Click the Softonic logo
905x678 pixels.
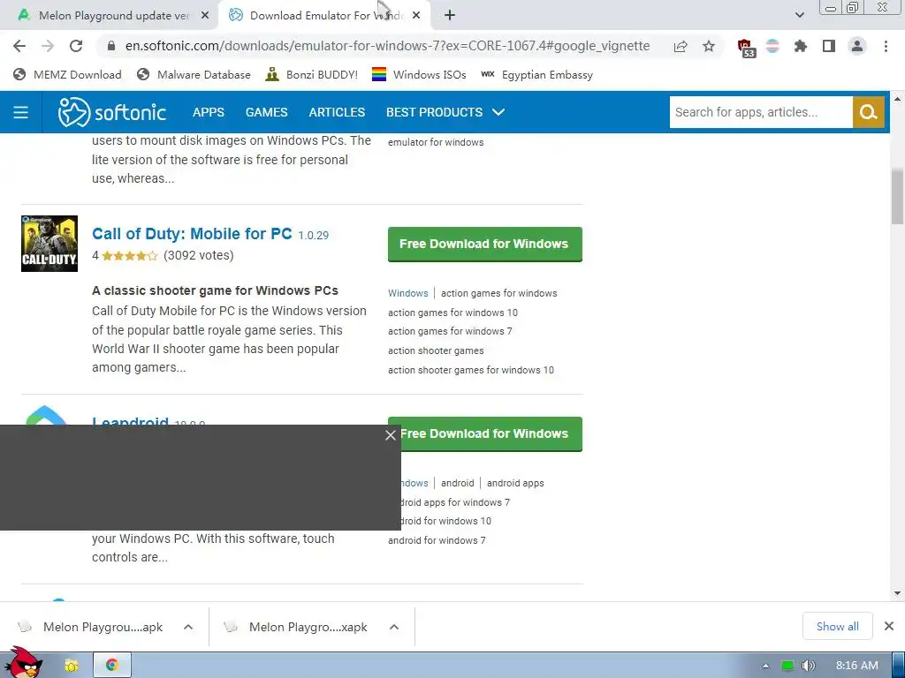click(x=112, y=112)
